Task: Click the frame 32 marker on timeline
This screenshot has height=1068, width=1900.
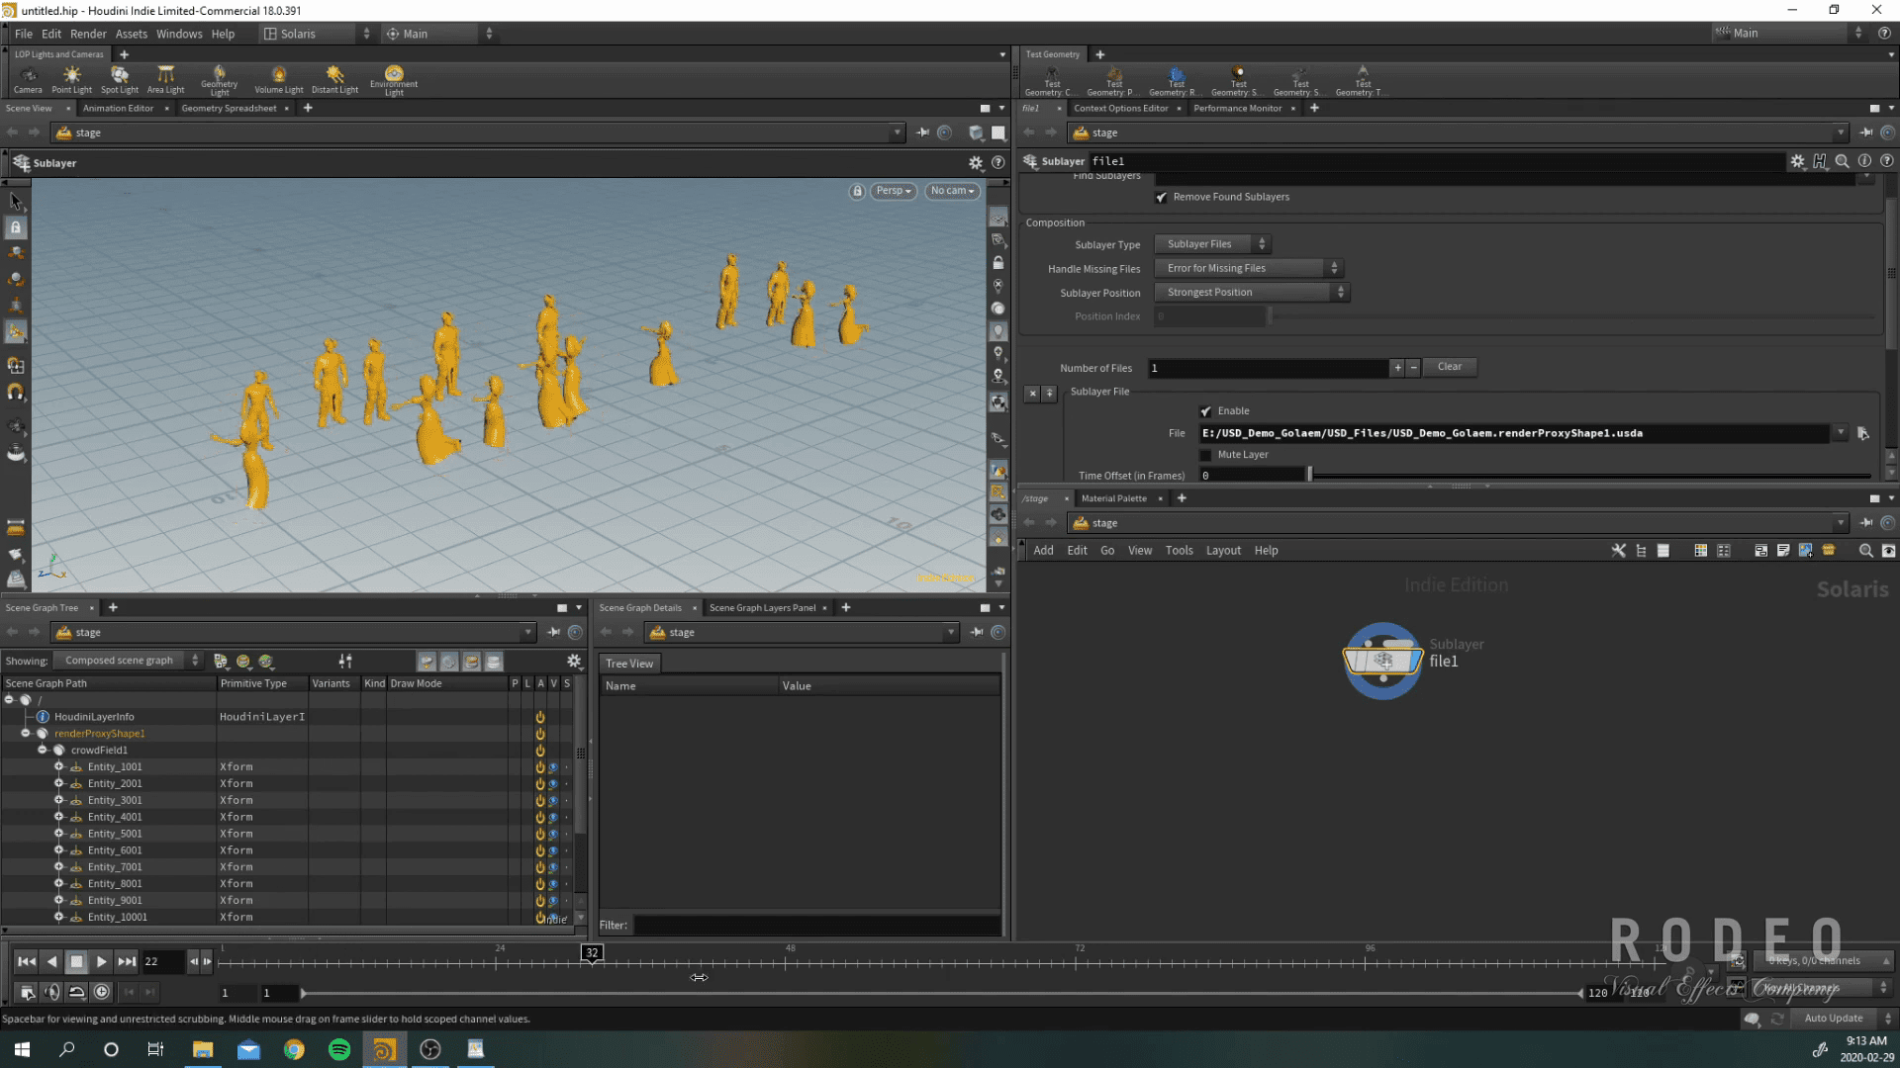Action: (x=592, y=953)
